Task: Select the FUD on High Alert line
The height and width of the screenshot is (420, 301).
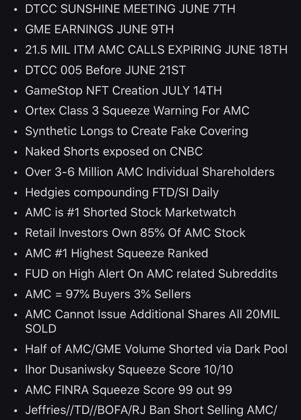Action: [x=151, y=274]
